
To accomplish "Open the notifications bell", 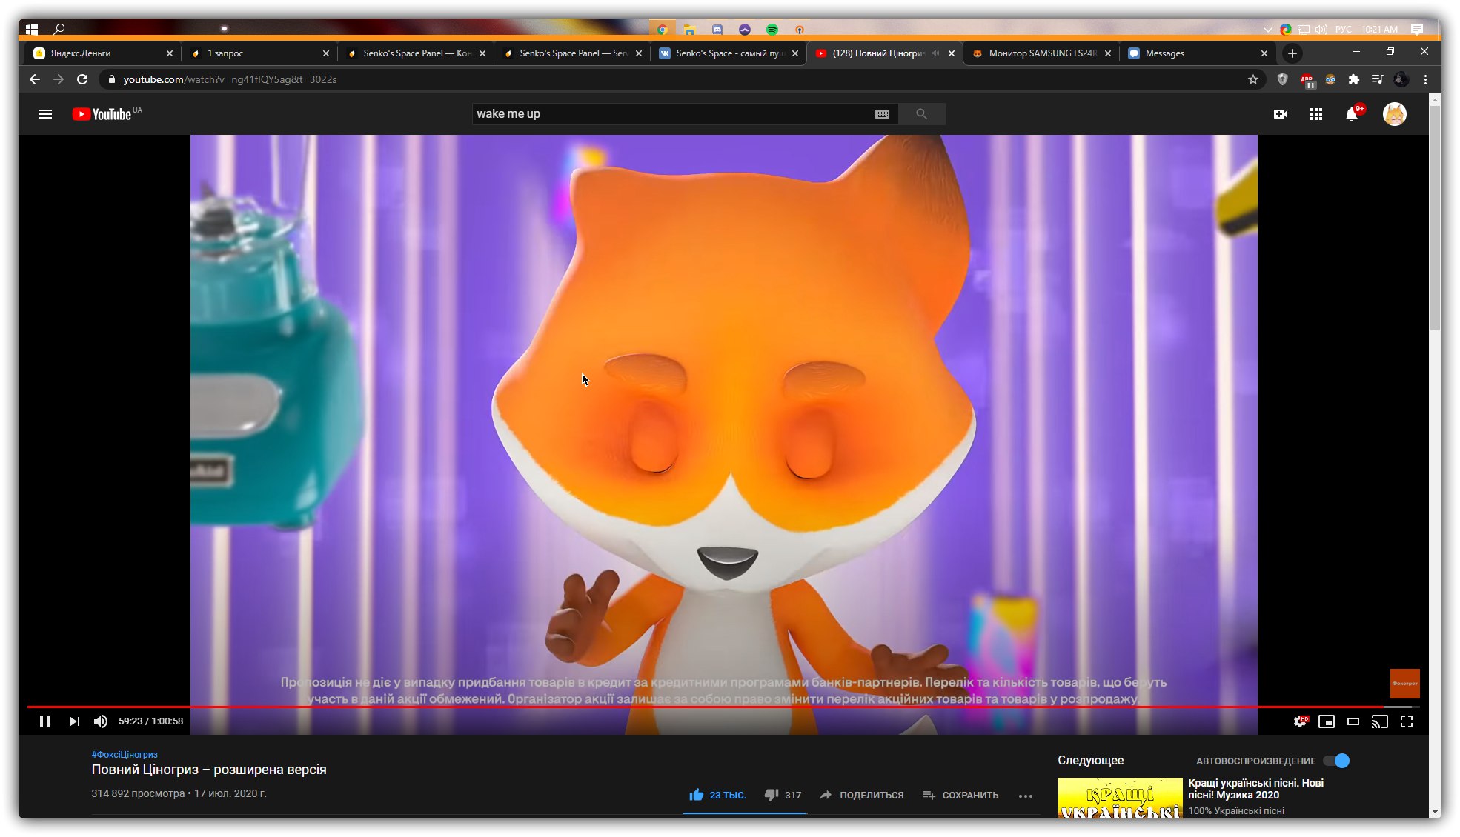I will click(1353, 114).
